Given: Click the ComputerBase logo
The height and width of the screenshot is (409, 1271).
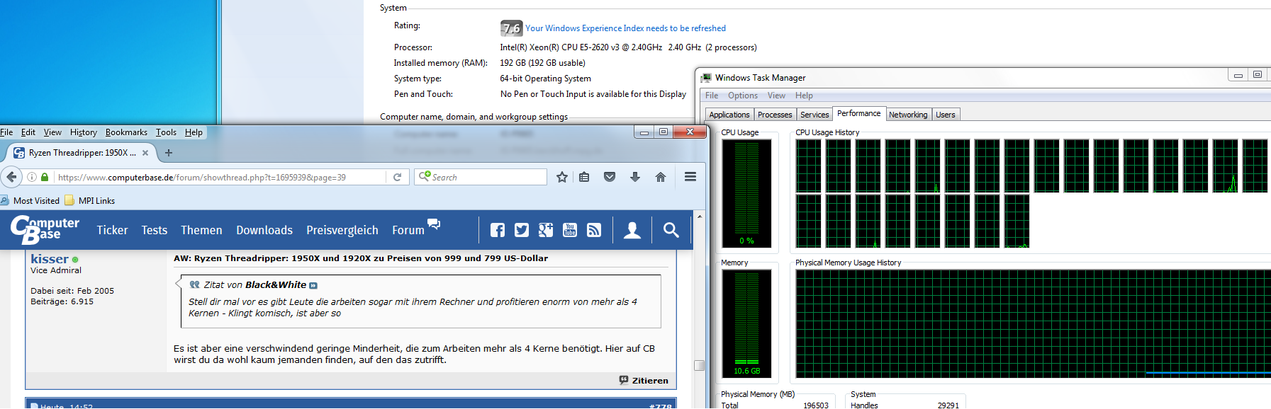Looking at the screenshot, I should 45,229.
